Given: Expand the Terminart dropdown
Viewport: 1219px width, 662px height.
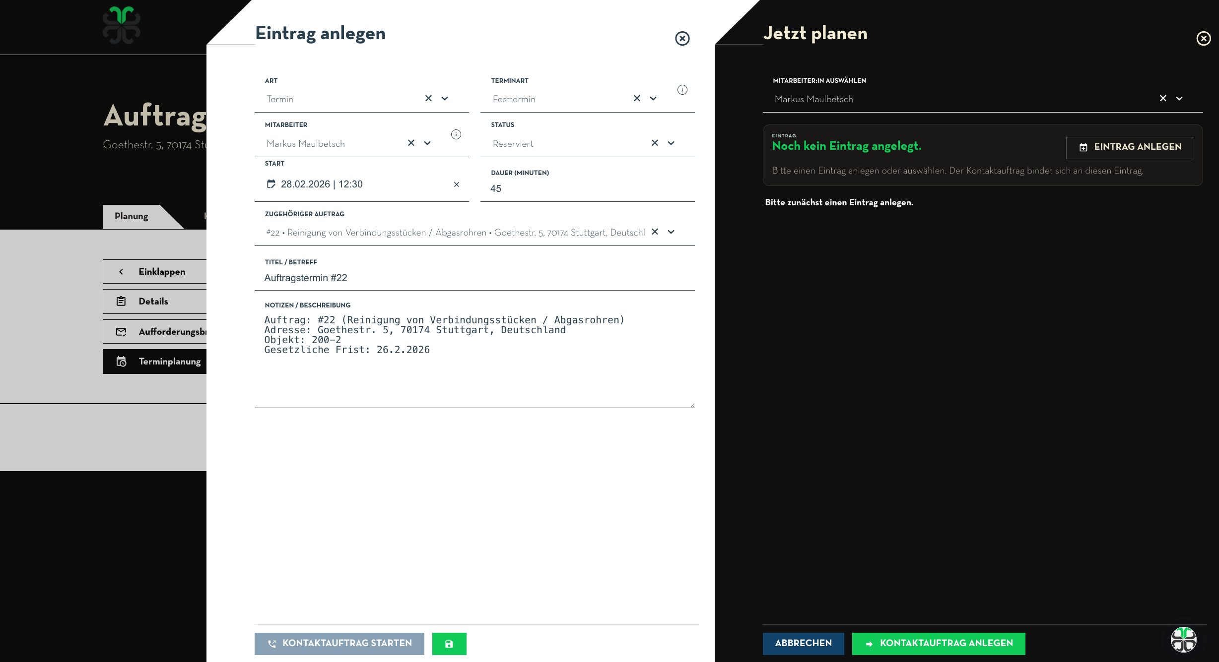Looking at the screenshot, I should (x=653, y=98).
